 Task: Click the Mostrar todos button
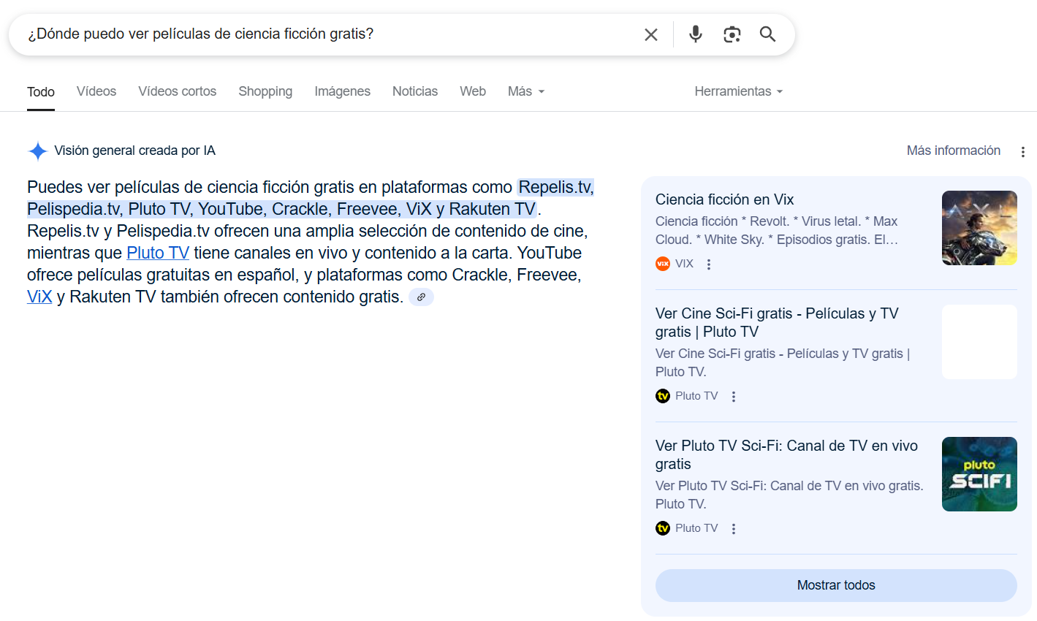click(835, 585)
